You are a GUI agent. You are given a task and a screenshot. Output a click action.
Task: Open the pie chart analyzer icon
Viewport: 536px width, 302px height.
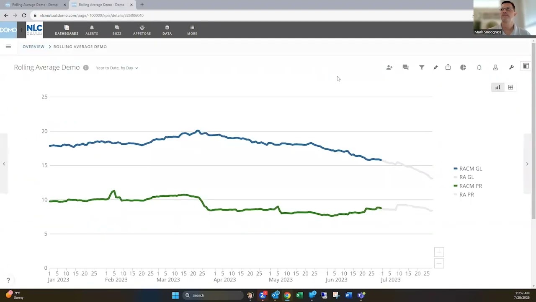pyautogui.click(x=463, y=67)
